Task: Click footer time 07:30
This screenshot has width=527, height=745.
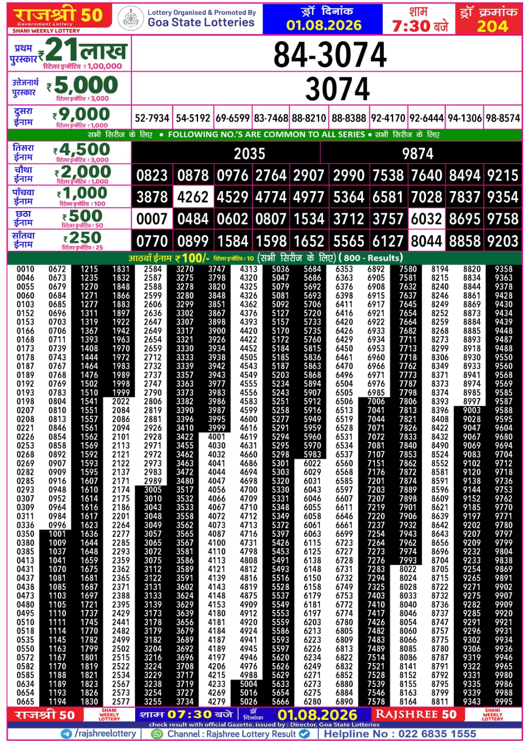Action: click(190, 715)
